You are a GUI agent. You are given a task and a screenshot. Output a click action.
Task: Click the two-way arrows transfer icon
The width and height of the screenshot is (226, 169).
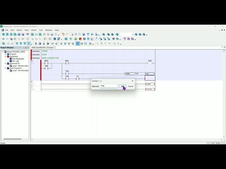pyautogui.click(x=3, y=39)
